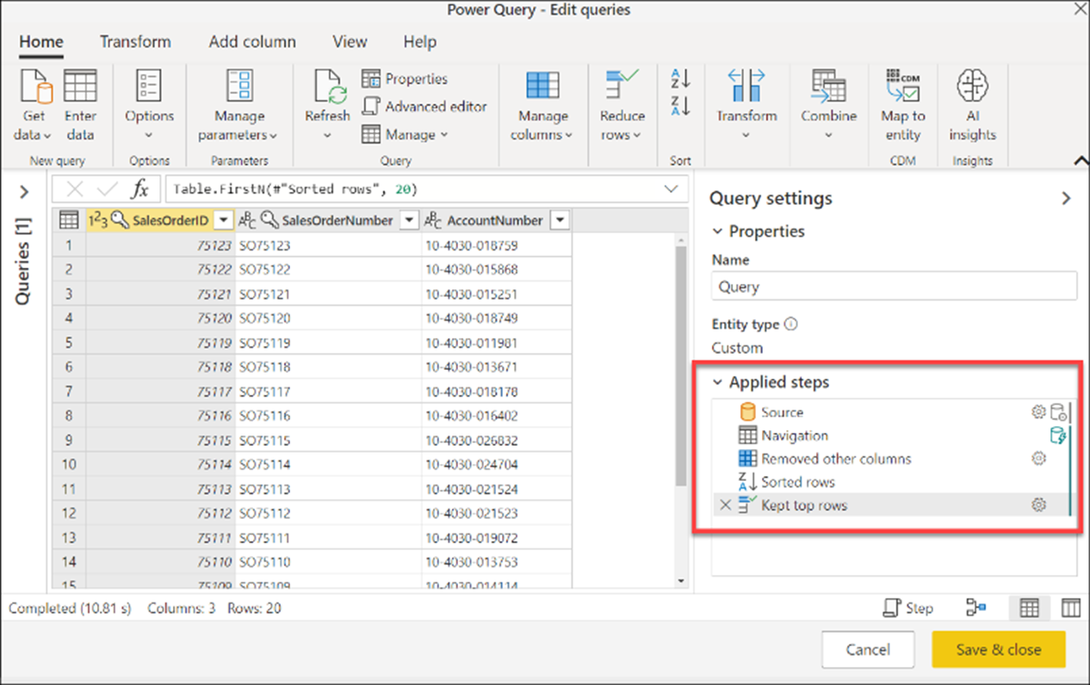Cancel the formula bar edit
This screenshot has width=1090, height=685.
point(75,189)
